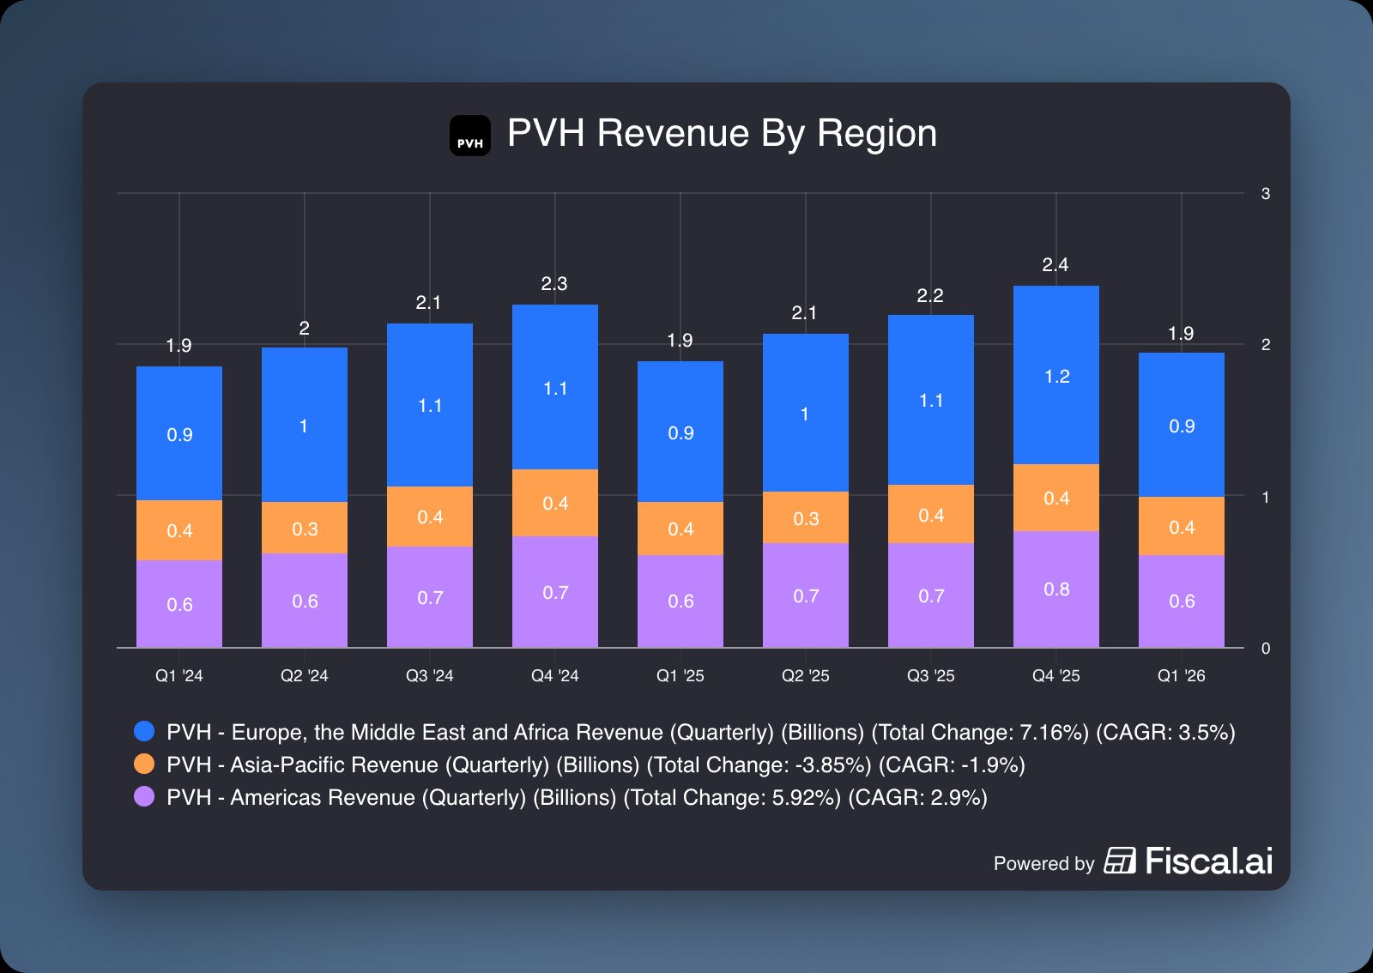Screen dimensions: 1373x973
Task: Click the Fiscal.ai logo icon
Action: coord(1119,861)
